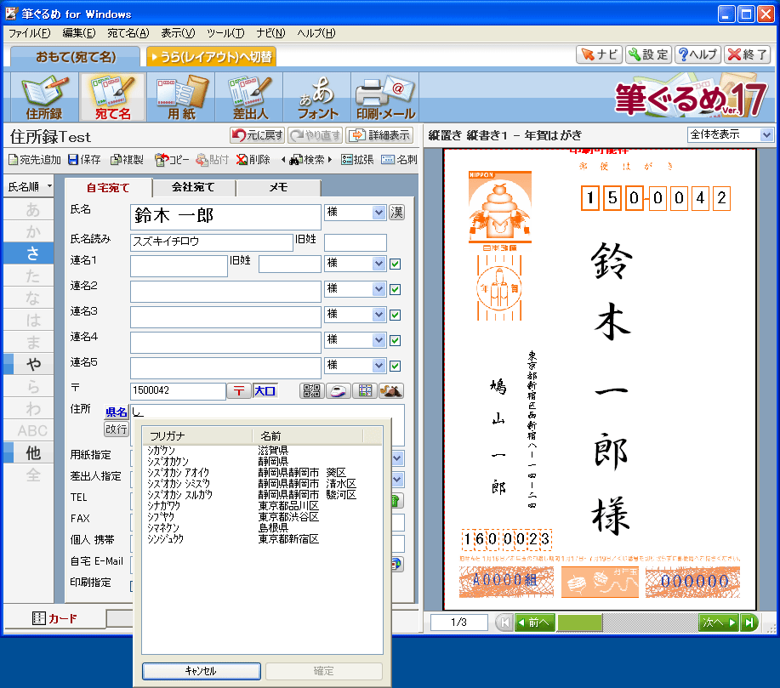Click the green record position slider

tap(580, 623)
